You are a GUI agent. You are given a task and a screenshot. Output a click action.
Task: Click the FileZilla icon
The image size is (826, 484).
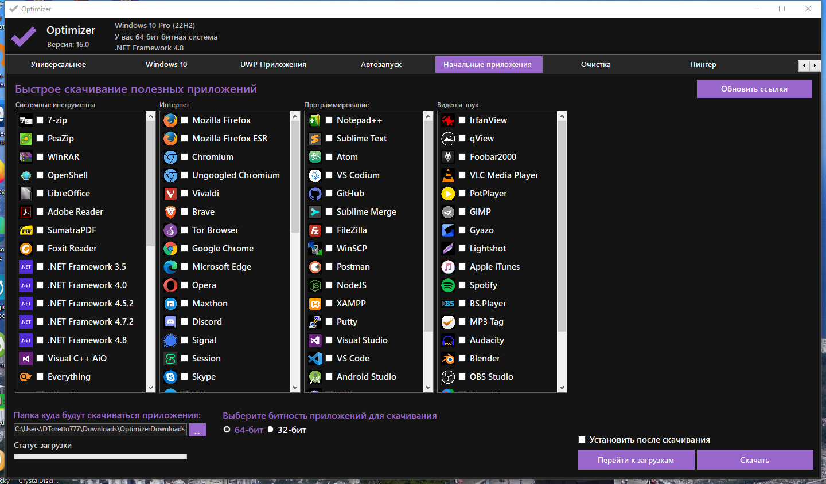pyautogui.click(x=315, y=230)
